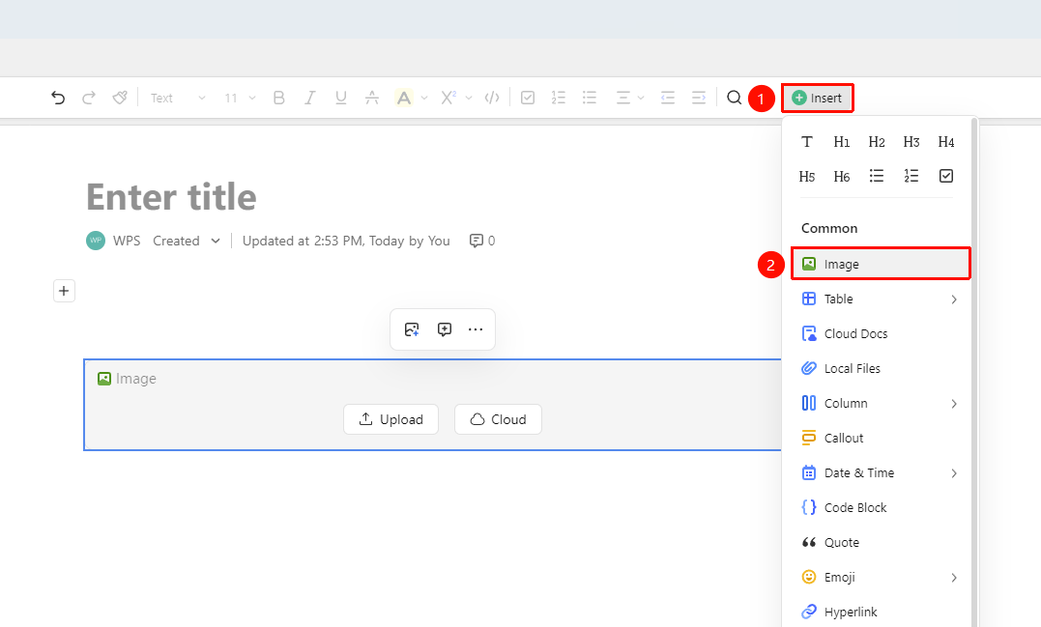Apply bulleted list from toolbar
Image resolution: width=1041 pixels, height=627 pixels.
tap(590, 99)
